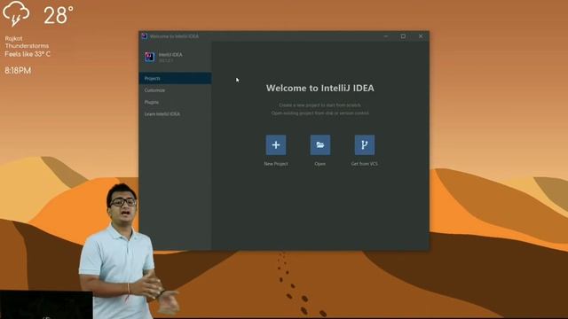Click the 8:18PM clock text

click(x=18, y=71)
